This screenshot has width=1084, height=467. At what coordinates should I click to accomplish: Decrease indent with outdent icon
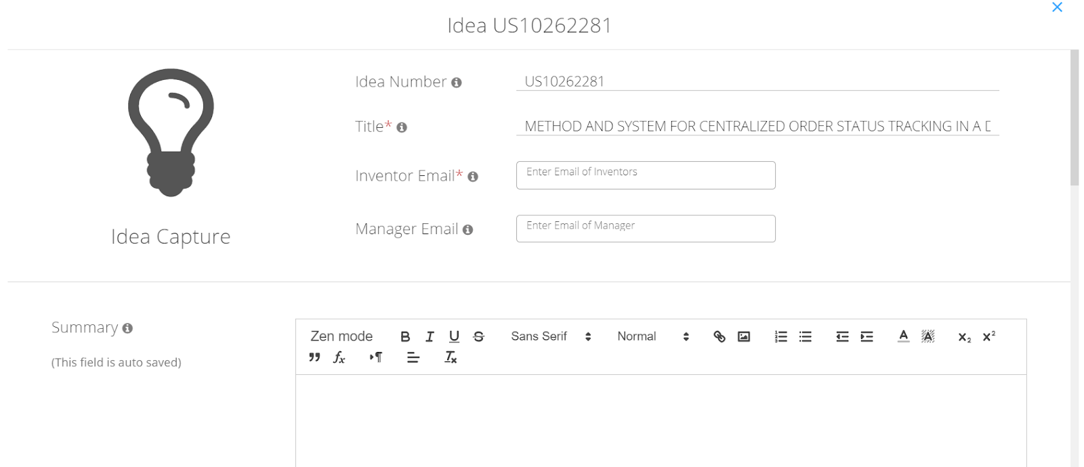842,336
